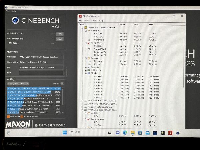
Task: Click the Sensor column header
Action: [98, 24]
